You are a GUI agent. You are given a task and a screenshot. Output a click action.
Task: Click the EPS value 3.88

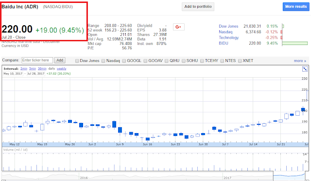tap(163, 30)
